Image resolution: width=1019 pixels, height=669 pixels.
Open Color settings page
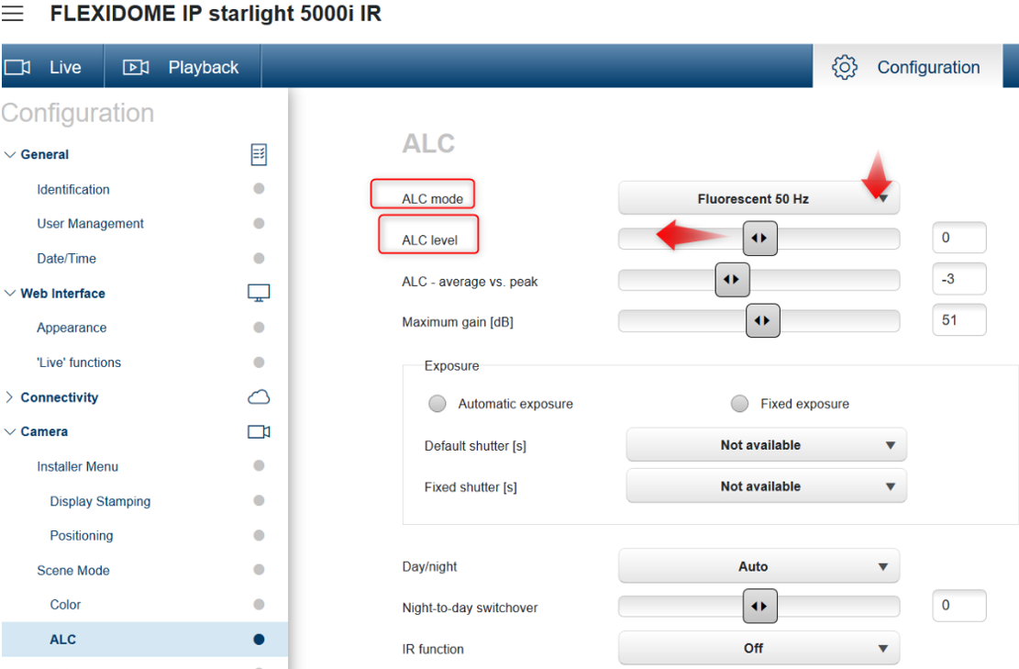click(x=65, y=605)
